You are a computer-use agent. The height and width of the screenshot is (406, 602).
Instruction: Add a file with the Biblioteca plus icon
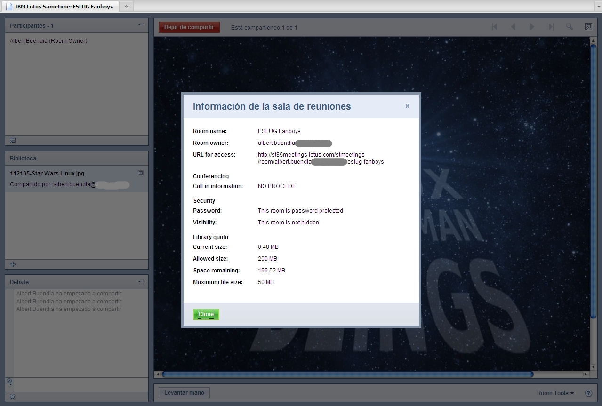click(13, 264)
